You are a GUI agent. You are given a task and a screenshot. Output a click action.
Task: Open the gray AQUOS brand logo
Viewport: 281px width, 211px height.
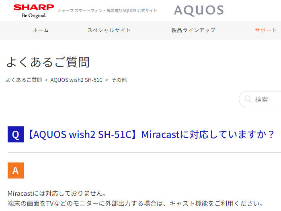point(199,10)
